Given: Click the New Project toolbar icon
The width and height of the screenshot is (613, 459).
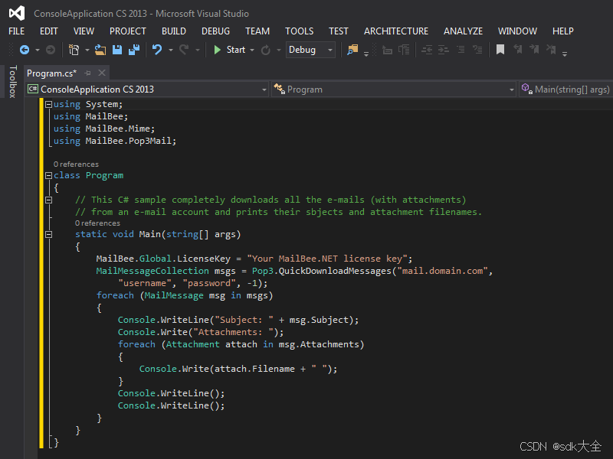Looking at the screenshot, I should [x=74, y=51].
